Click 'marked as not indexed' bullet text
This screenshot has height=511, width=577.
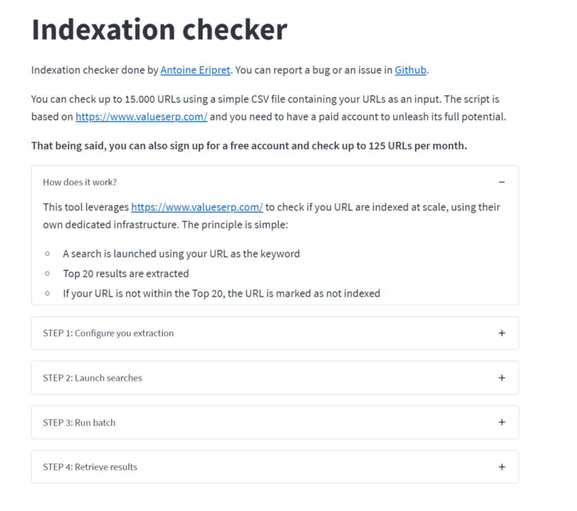[x=221, y=293]
